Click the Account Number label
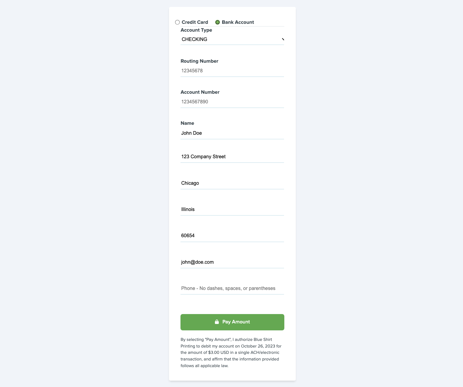The height and width of the screenshot is (387, 463). [x=200, y=92]
